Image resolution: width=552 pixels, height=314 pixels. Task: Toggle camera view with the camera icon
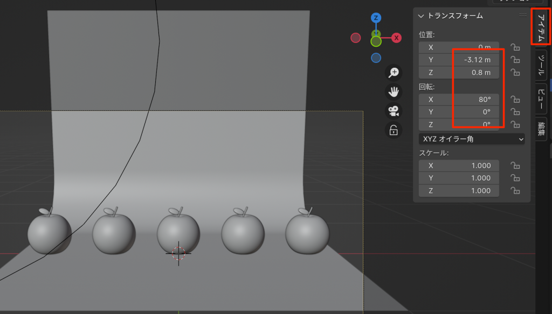pyautogui.click(x=394, y=111)
